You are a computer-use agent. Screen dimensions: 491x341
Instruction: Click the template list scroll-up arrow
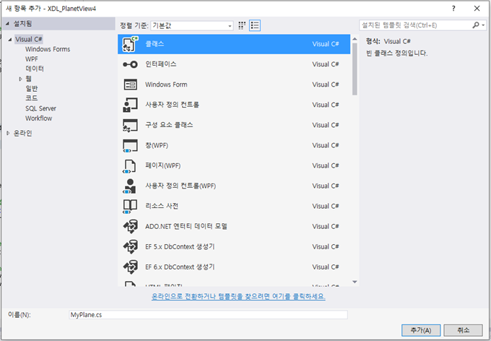point(355,39)
